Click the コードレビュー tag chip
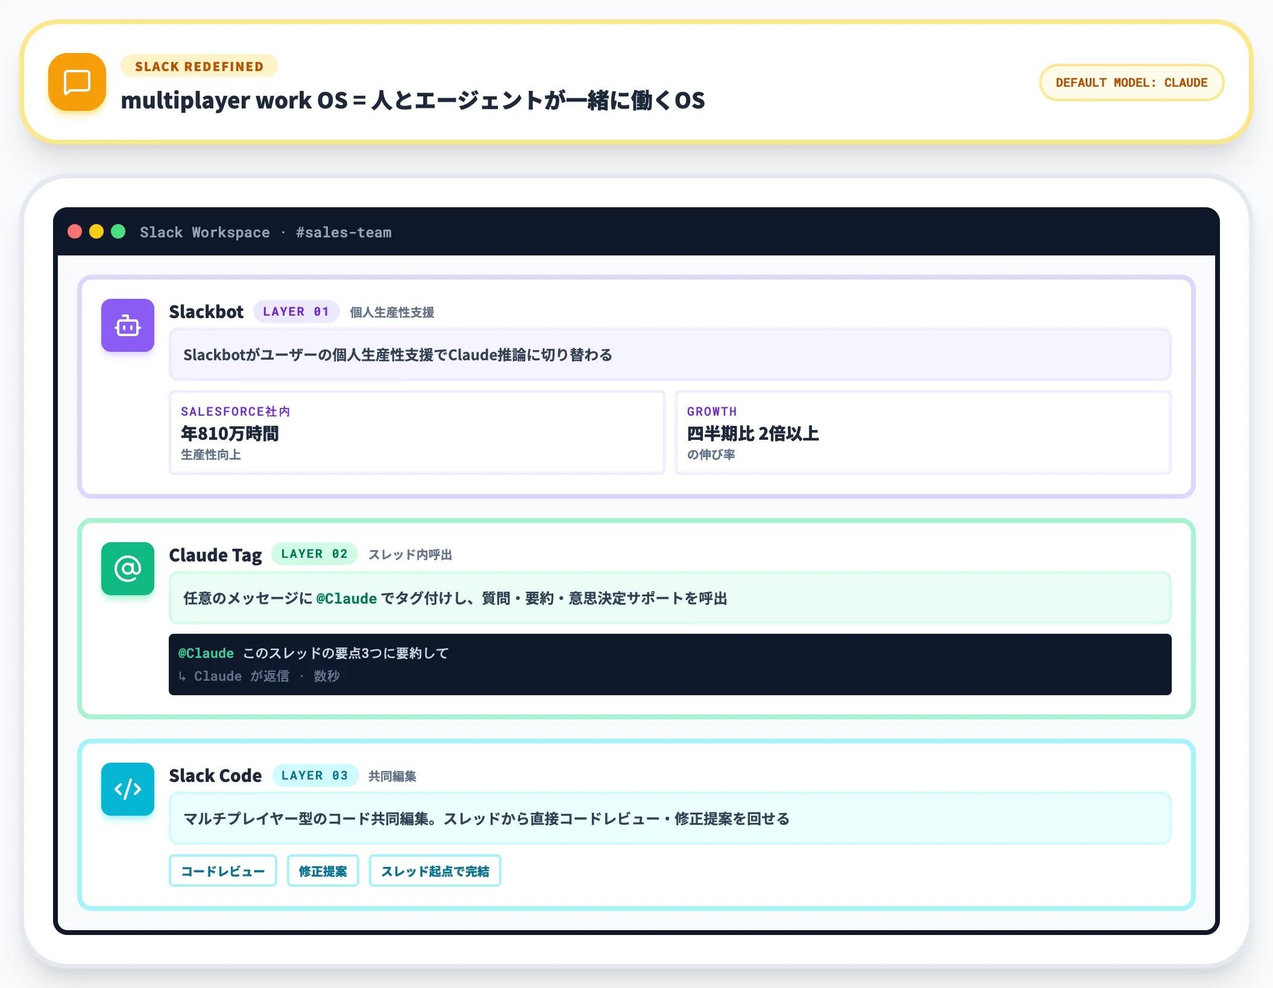Image resolution: width=1273 pixels, height=988 pixels. (x=223, y=871)
